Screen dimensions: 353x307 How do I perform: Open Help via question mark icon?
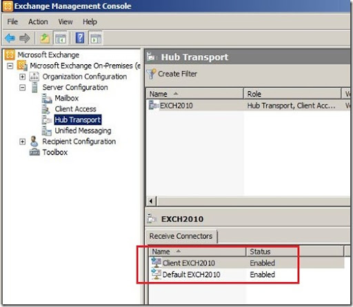tap(80, 38)
